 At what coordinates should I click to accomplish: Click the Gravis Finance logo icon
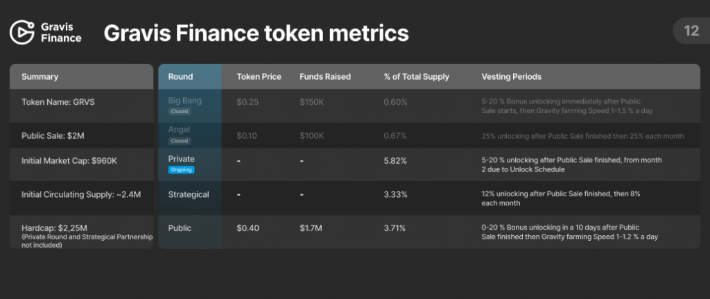(22, 32)
